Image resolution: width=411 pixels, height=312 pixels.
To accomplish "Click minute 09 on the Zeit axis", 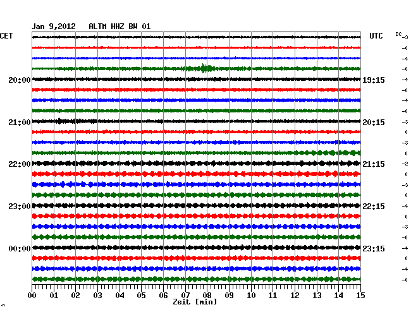I will point(229,296).
